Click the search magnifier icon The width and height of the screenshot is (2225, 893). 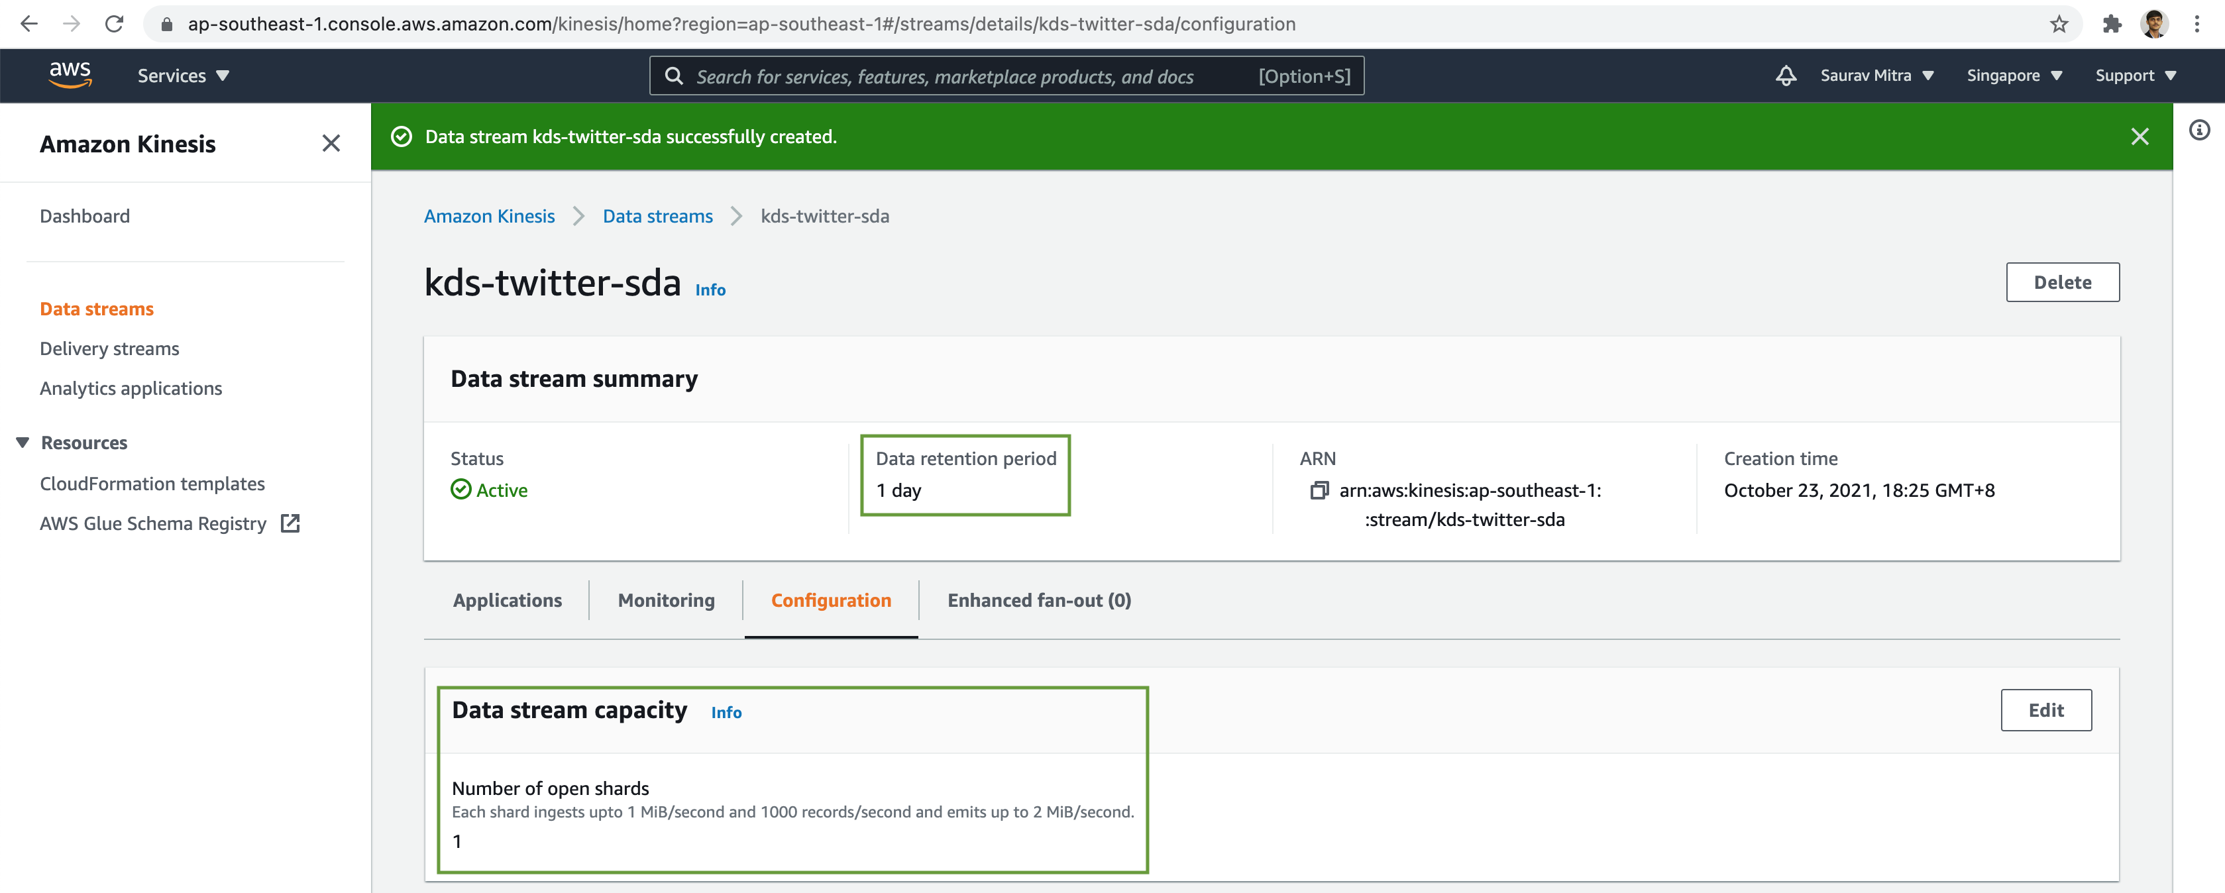pyautogui.click(x=674, y=76)
